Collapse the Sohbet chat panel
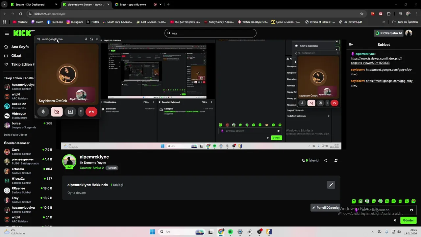The height and width of the screenshot is (237, 421). [x=351, y=44]
